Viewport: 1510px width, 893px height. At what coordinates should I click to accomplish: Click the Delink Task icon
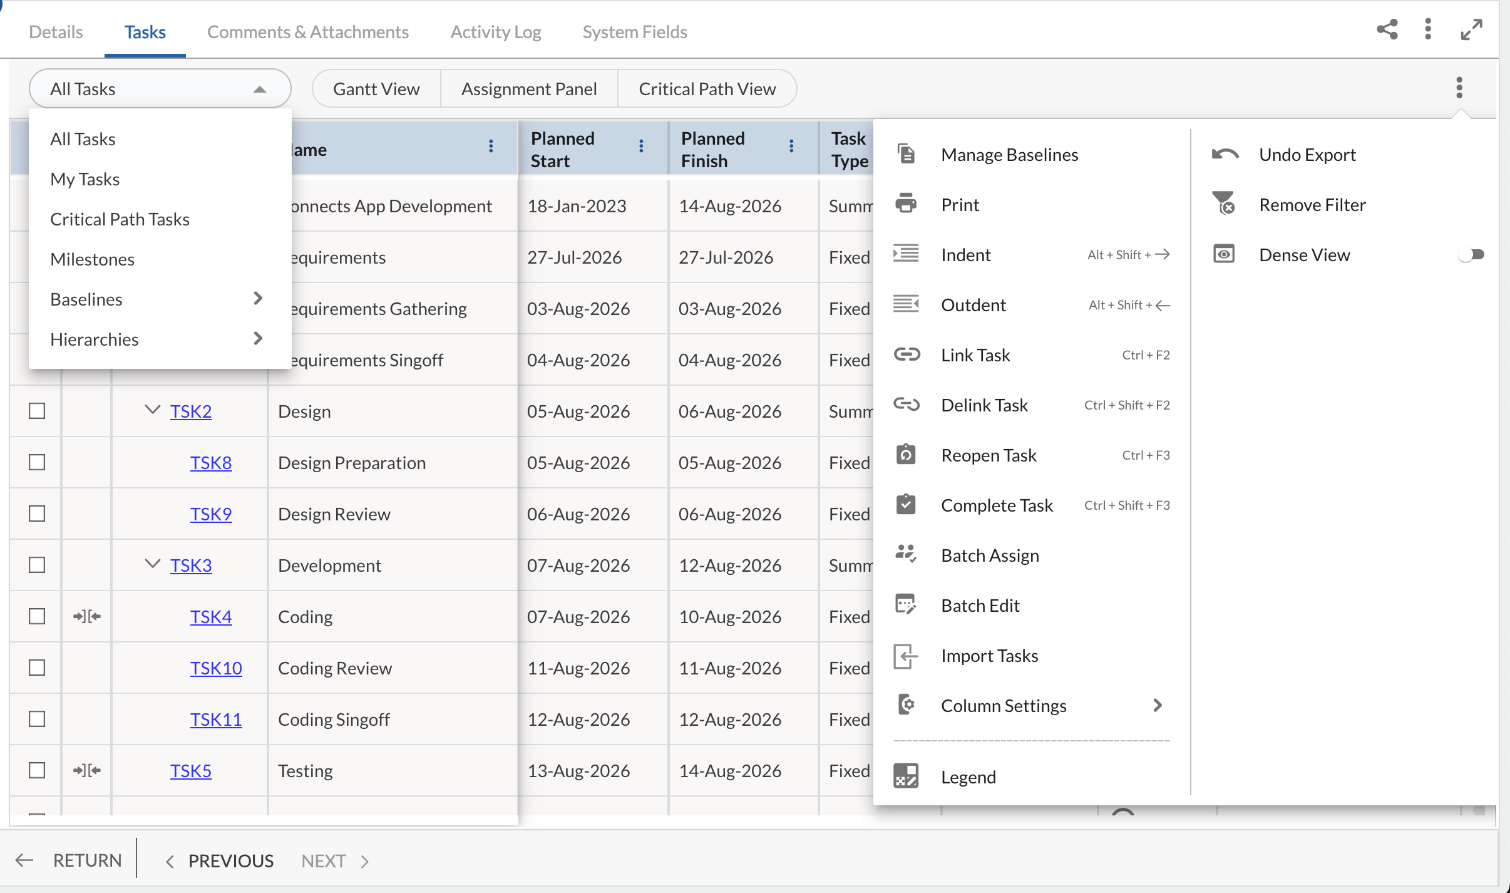click(x=906, y=405)
